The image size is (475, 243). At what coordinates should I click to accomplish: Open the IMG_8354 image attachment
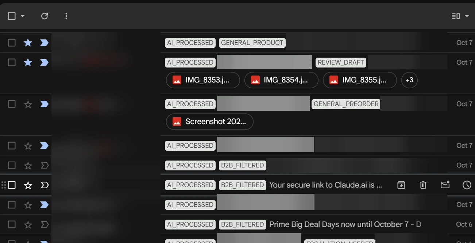pyautogui.click(x=281, y=80)
